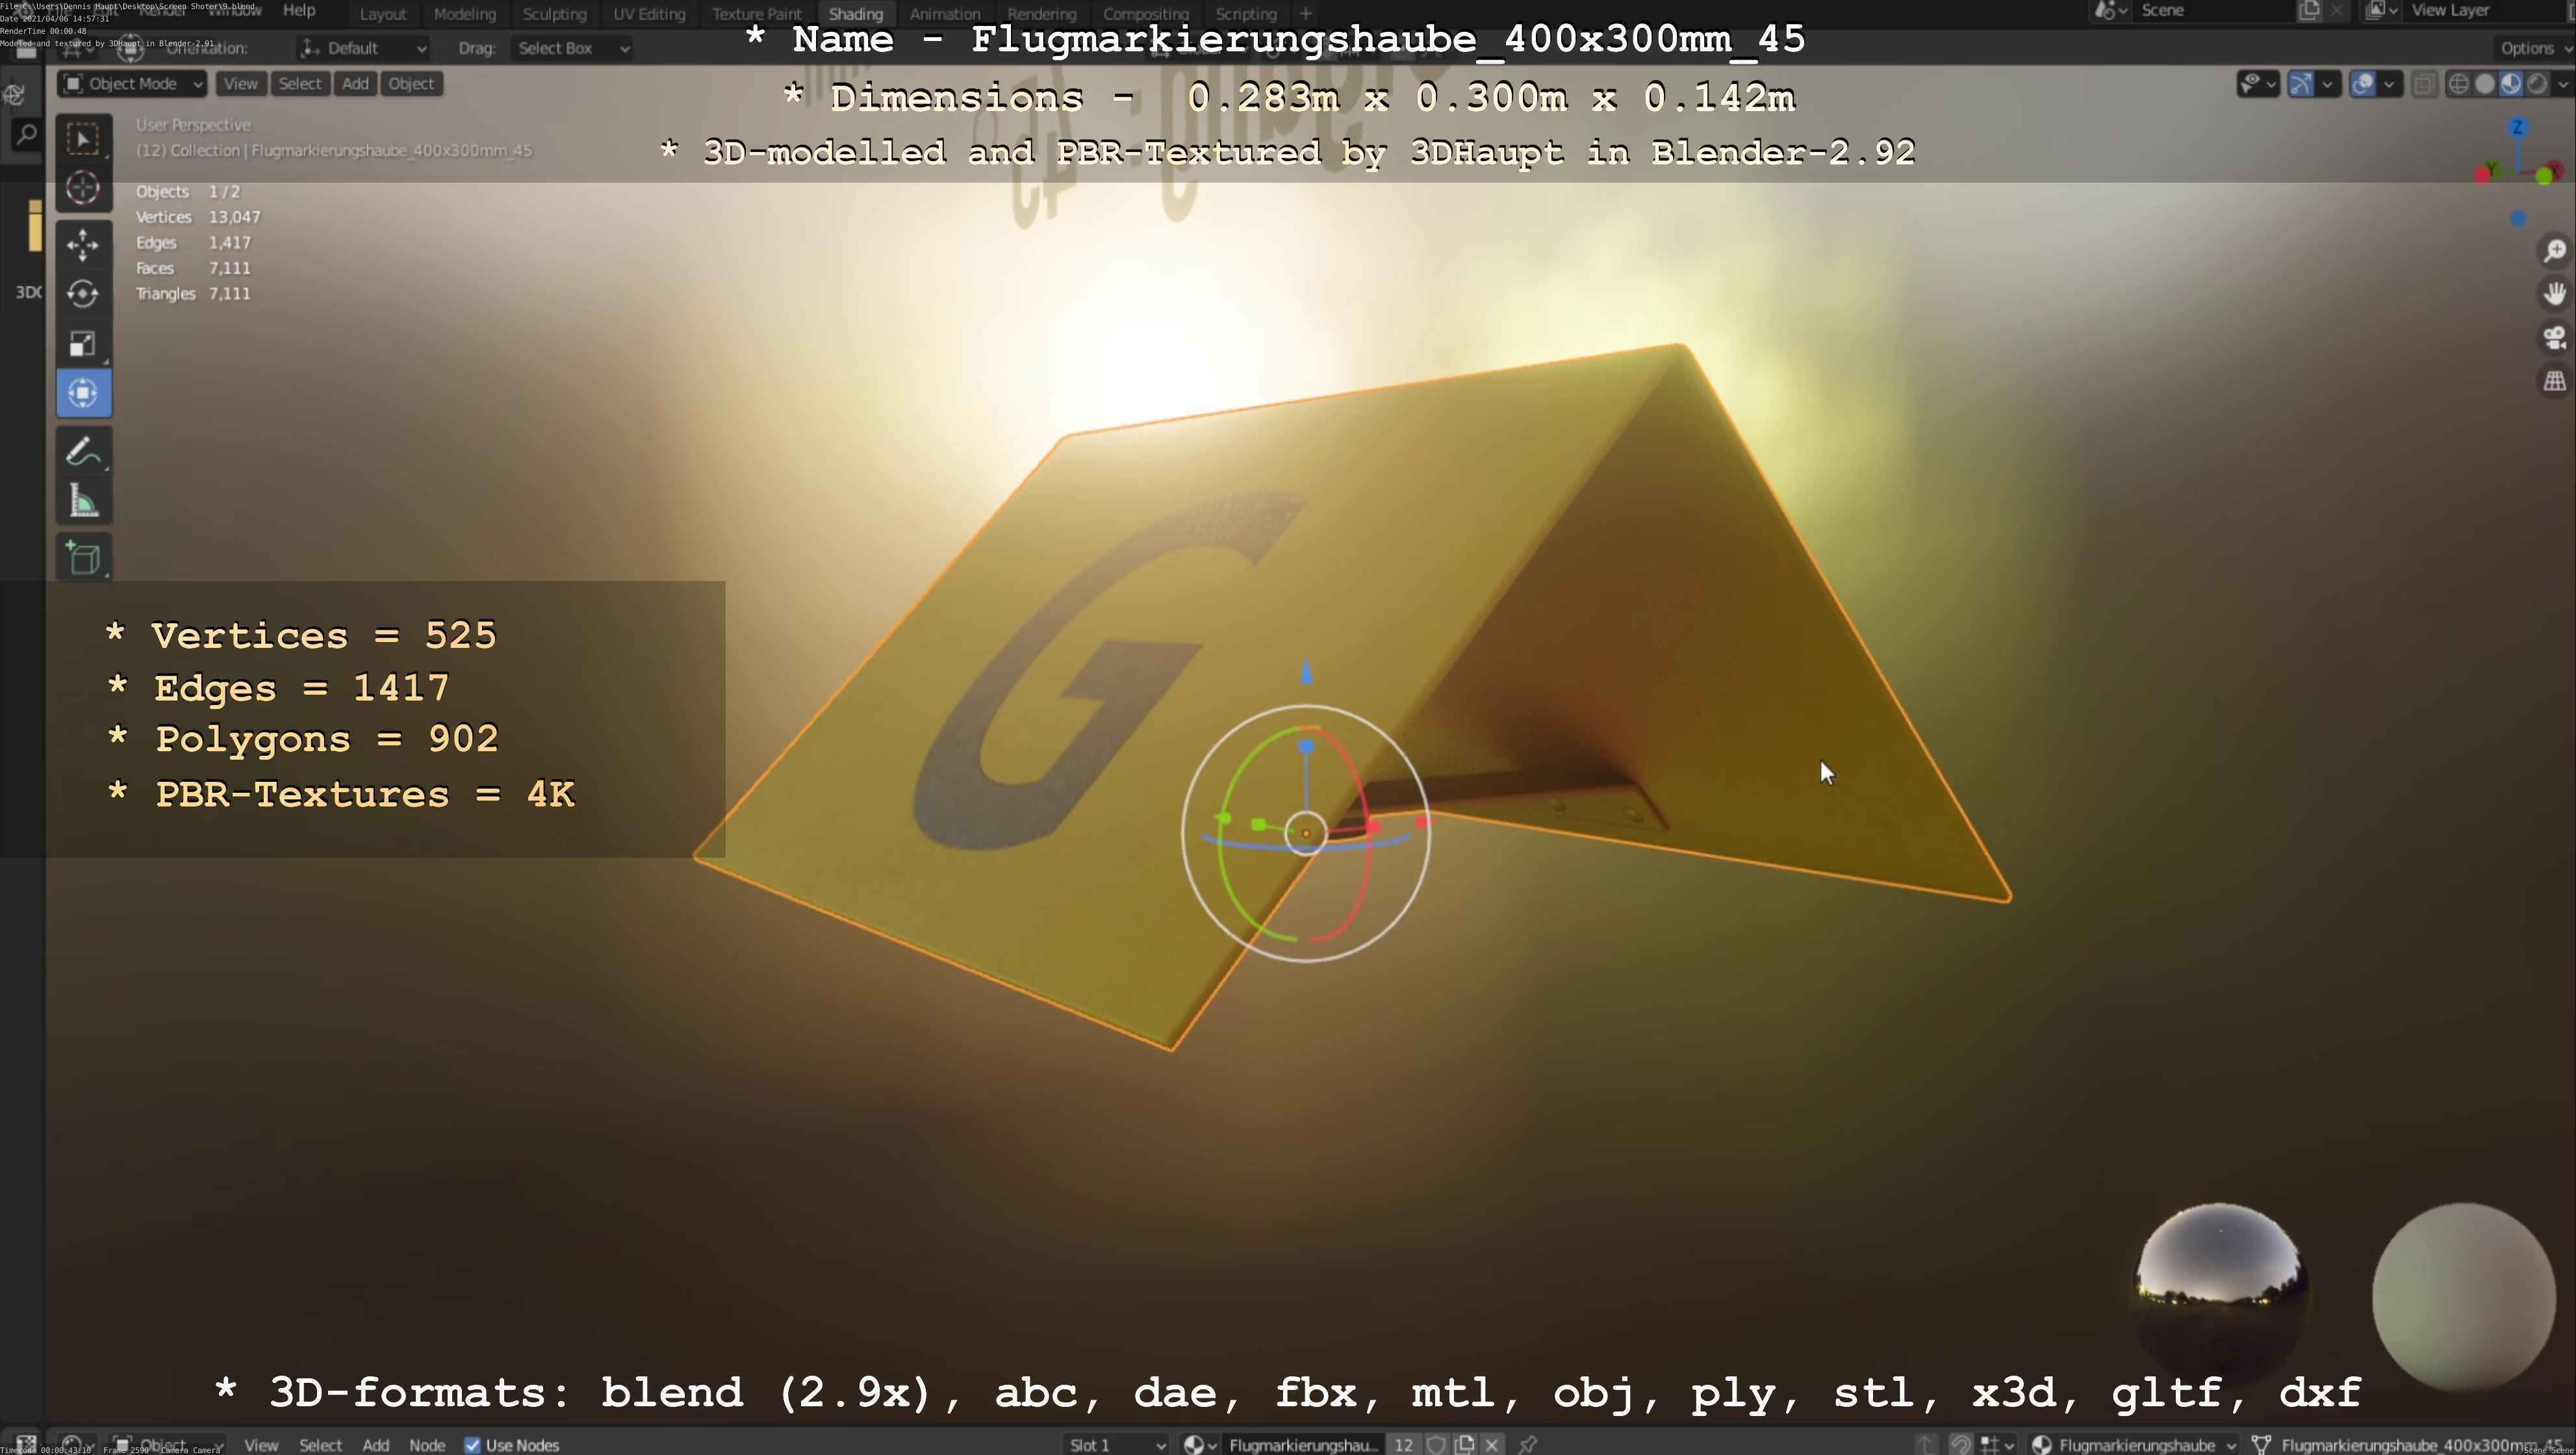This screenshot has height=1455, width=2576.
Task: Select the Move tool
Action: pos(83,243)
